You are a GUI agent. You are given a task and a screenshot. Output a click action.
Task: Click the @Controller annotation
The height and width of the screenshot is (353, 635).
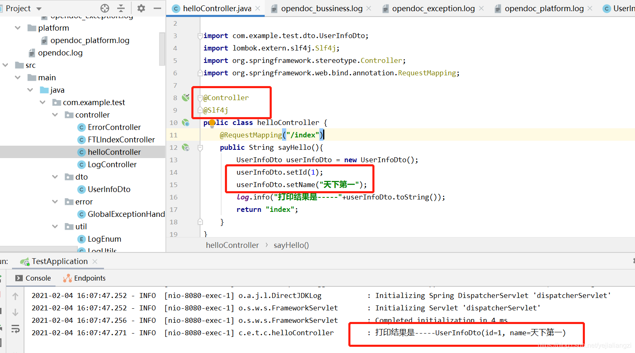coord(226,98)
